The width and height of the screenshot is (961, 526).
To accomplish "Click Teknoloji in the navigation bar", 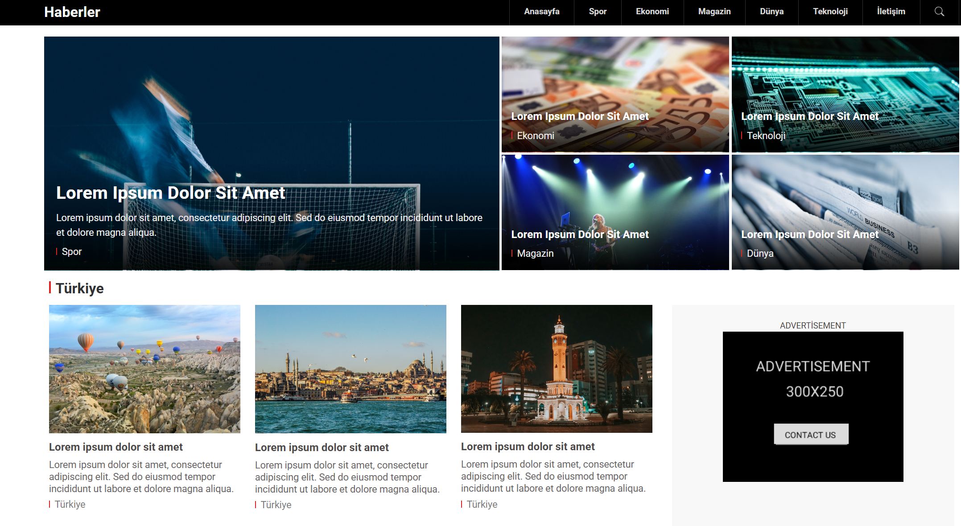I will click(830, 12).
